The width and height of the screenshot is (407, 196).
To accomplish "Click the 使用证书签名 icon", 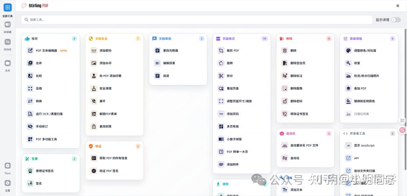I will pos(30,171).
